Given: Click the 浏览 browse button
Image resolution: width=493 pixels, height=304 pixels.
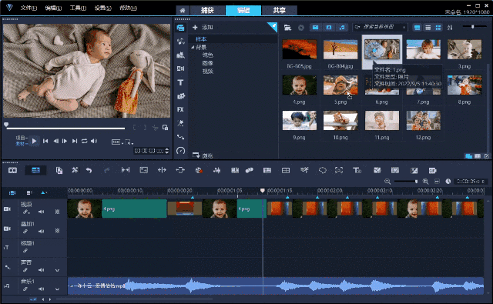Looking at the screenshot, I should pyautogui.click(x=203, y=155).
